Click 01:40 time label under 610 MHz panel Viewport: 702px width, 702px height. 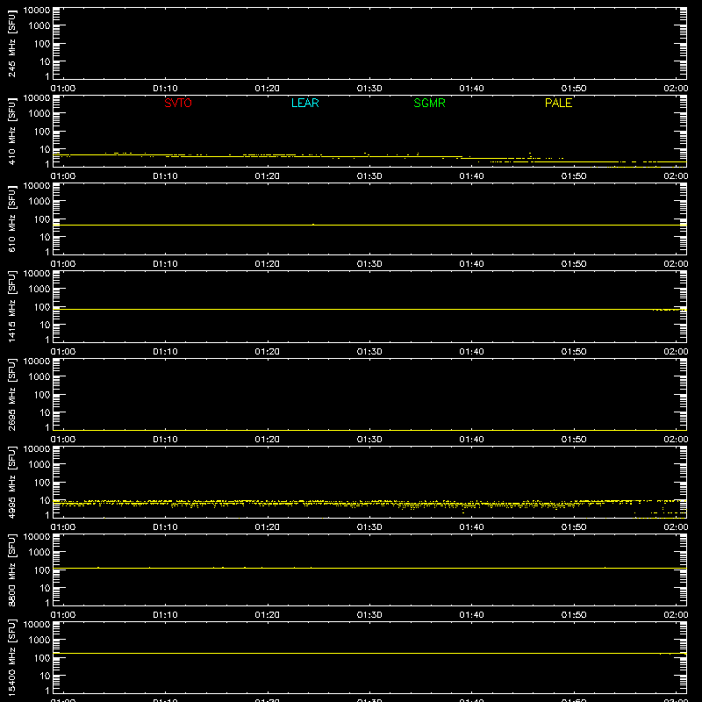(x=471, y=264)
